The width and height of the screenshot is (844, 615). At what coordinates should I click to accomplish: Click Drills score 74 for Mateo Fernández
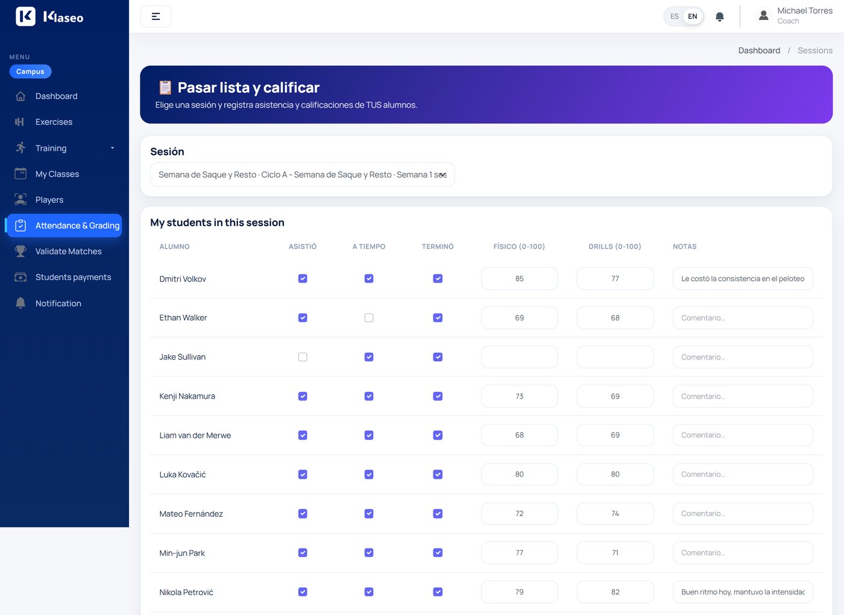pos(615,514)
